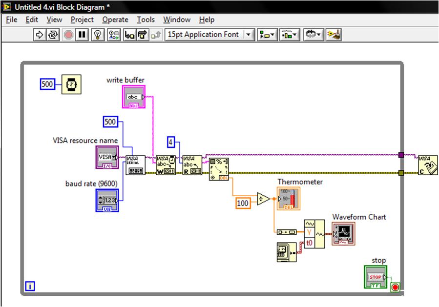The image size is (439, 307).
Task: Open the Operate menu
Action: click(115, 20)
